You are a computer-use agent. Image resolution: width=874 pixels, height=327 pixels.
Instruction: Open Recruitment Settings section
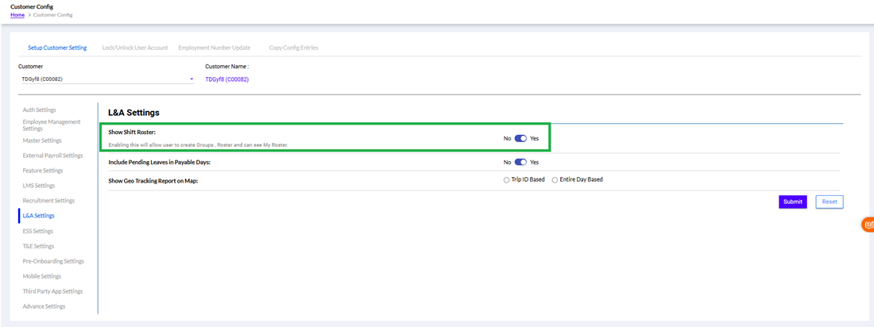coord(48,201)
